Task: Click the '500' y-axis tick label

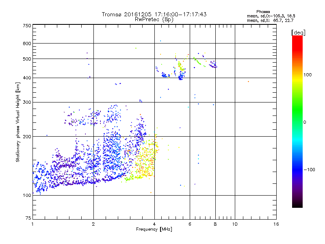Action: (27, 59)
